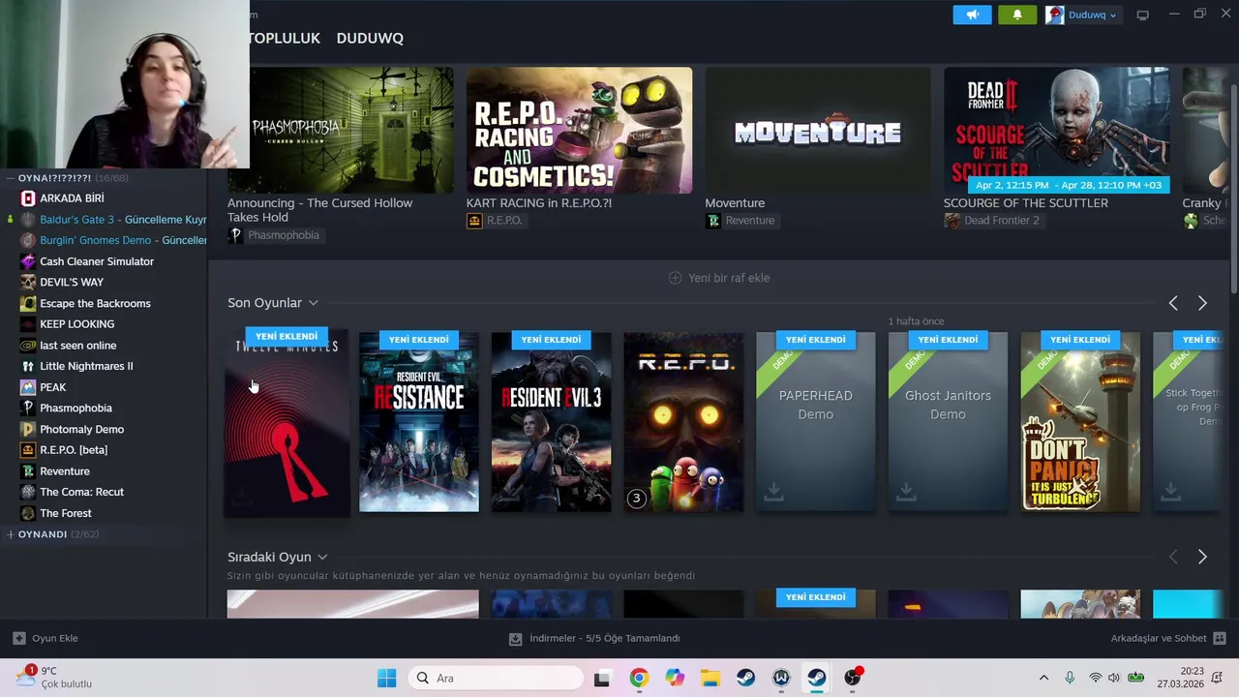Image resolution: width=1239 pixels, height=697 pixels.
Task: Select The Coma: Recut icon in sidebar
Action: (x=28, y=492)
